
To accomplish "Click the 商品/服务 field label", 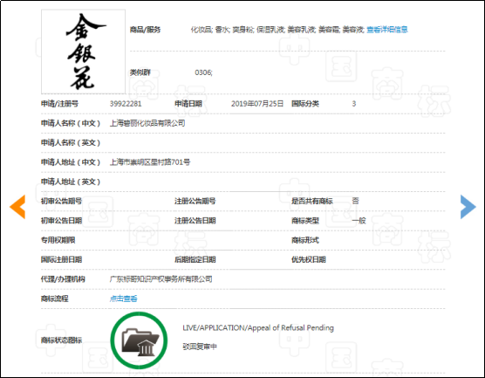I will point(145,30).
